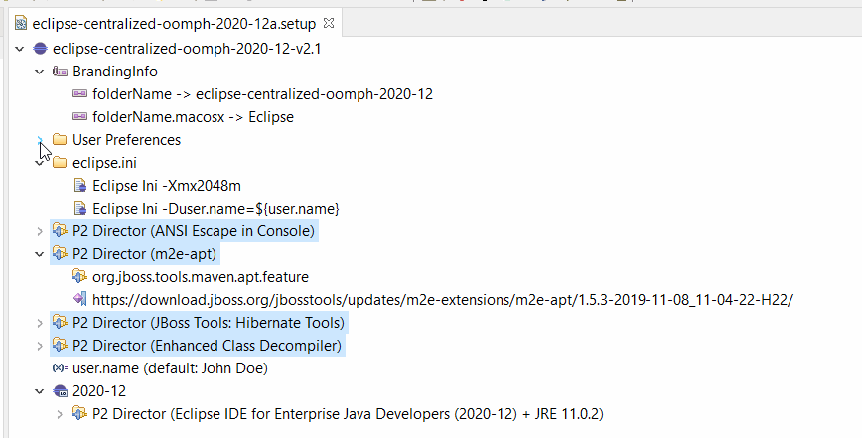Select the eclipse-centralized-oomph-2020-12a.setup tab

coord(174,24)
